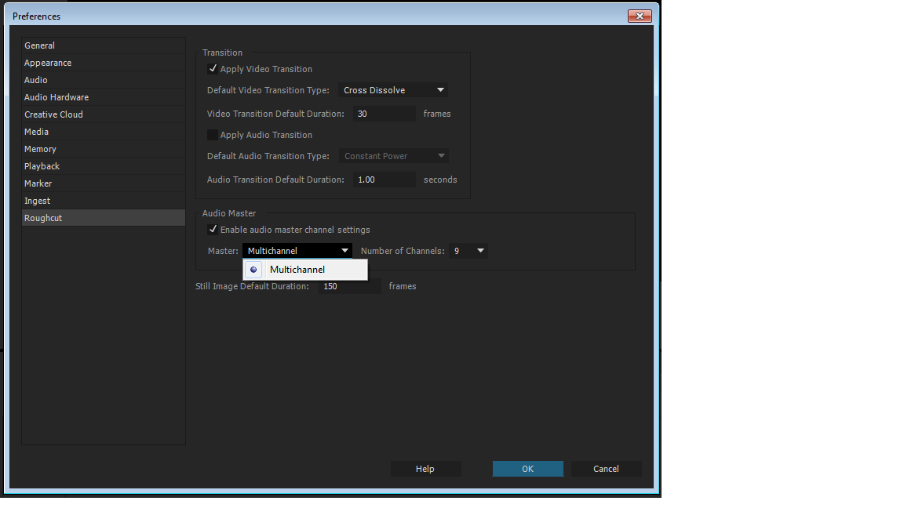904x508 pixels.
Task: Enable Apply Audio Transition
Action: pyautogui.click(x=213, y=134)
